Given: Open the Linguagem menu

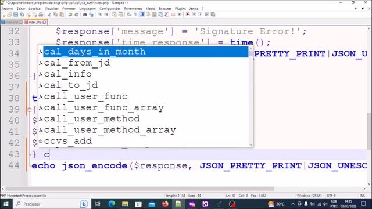Looking at the screenshot, I should tap(87, 9).
